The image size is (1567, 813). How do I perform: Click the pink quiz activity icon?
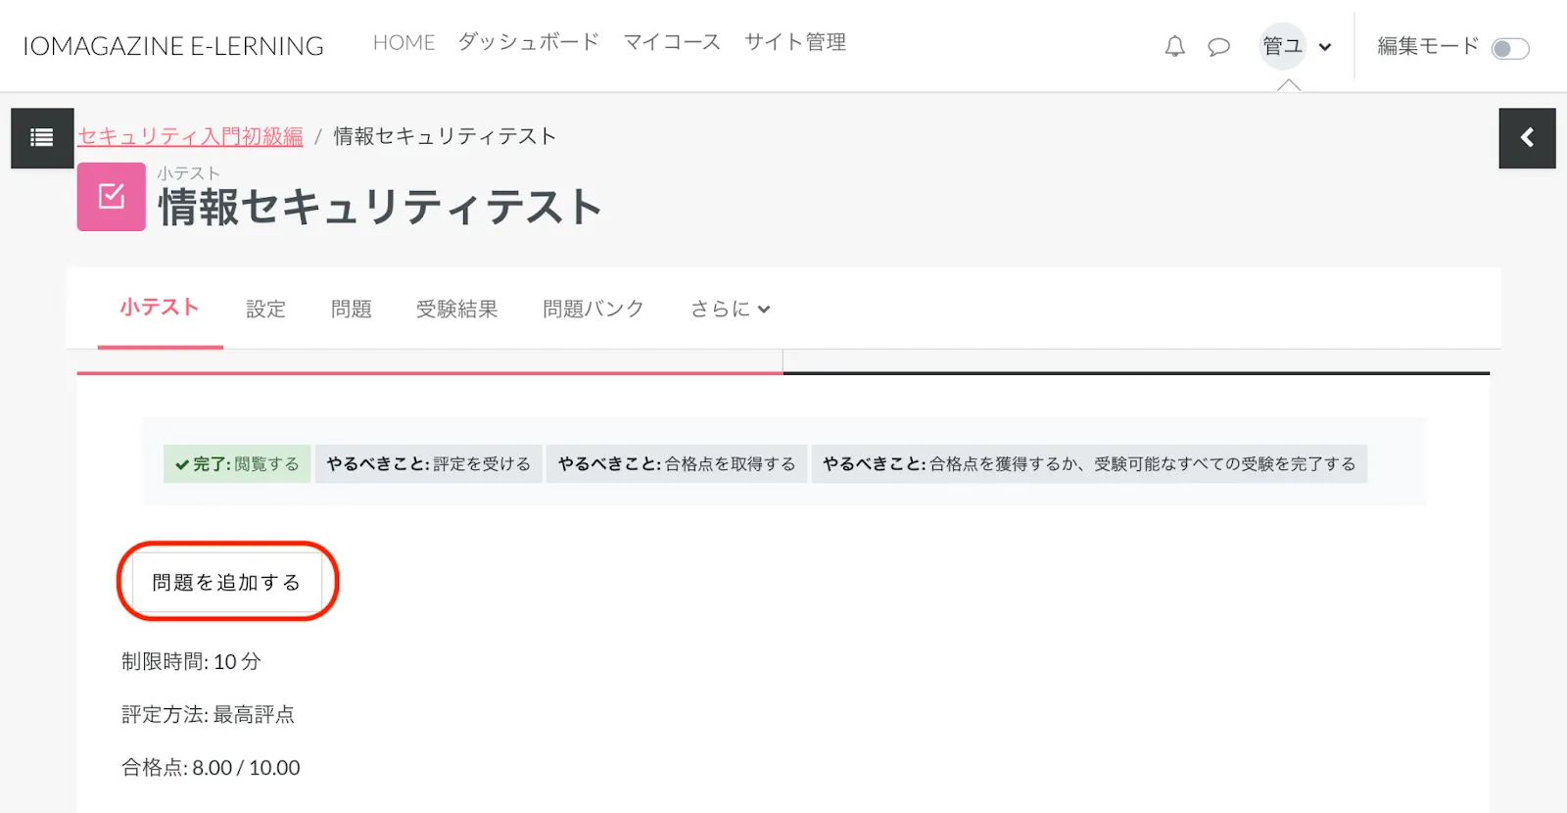(112, 197)
